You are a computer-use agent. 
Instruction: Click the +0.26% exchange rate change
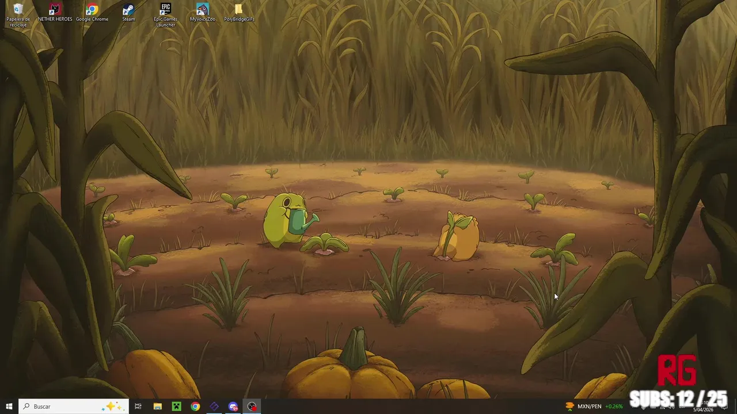[x=614, y=407]
